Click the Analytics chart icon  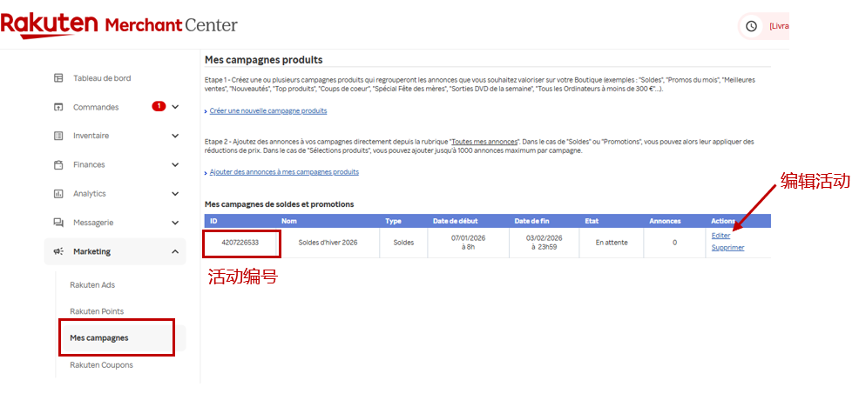click(58, 193)
